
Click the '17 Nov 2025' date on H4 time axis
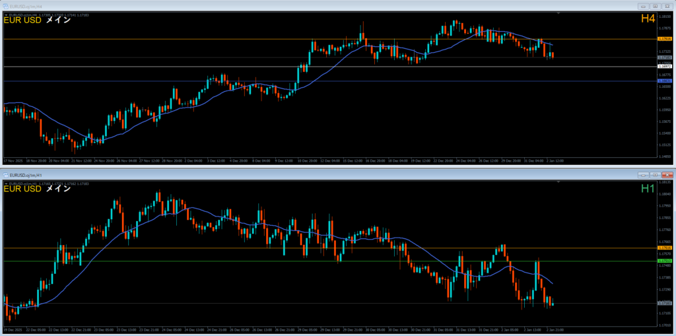pyautogui.click(x=12, y=160)
